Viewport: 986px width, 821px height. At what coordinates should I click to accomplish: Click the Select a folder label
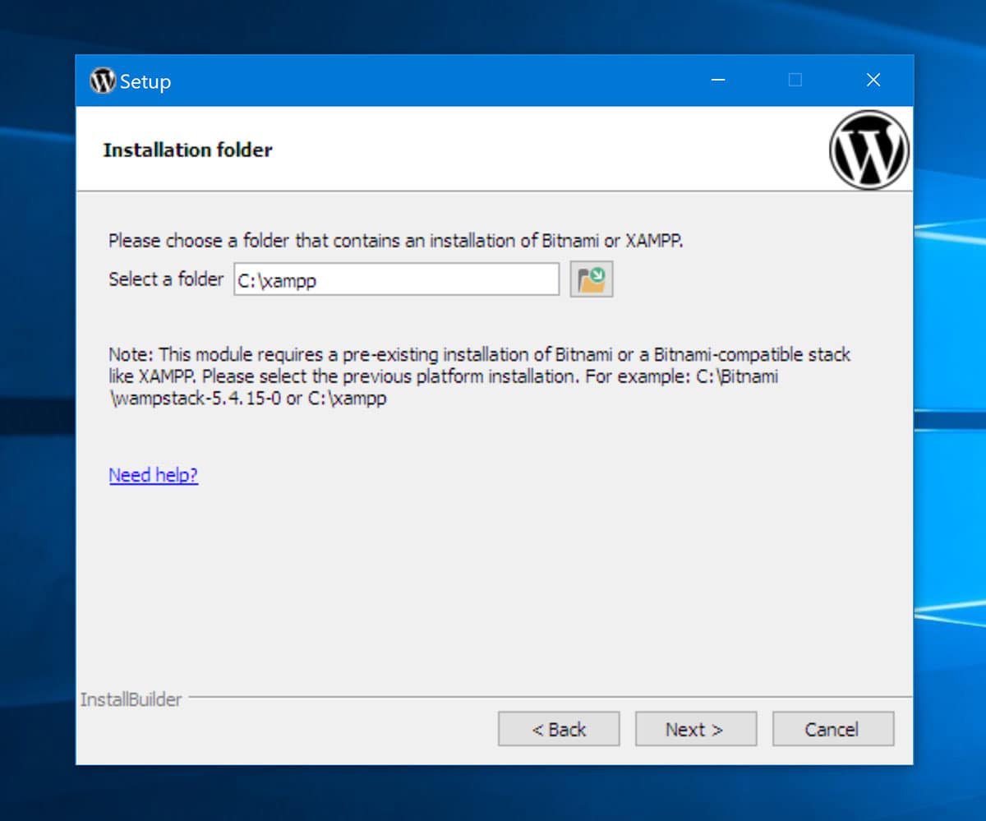166,279
